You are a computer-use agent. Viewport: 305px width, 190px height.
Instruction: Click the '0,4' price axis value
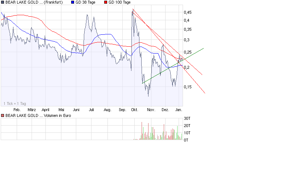click(x=187, y=20)
